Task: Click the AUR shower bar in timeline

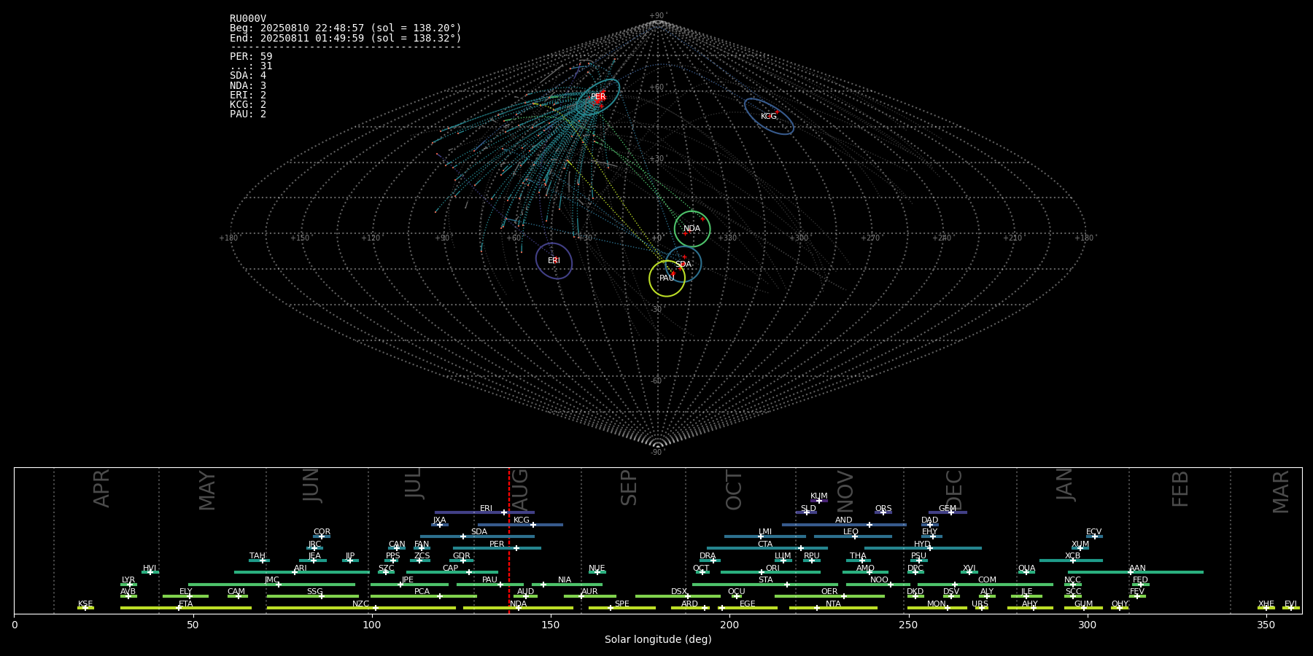Action: (x=589, y=596)
